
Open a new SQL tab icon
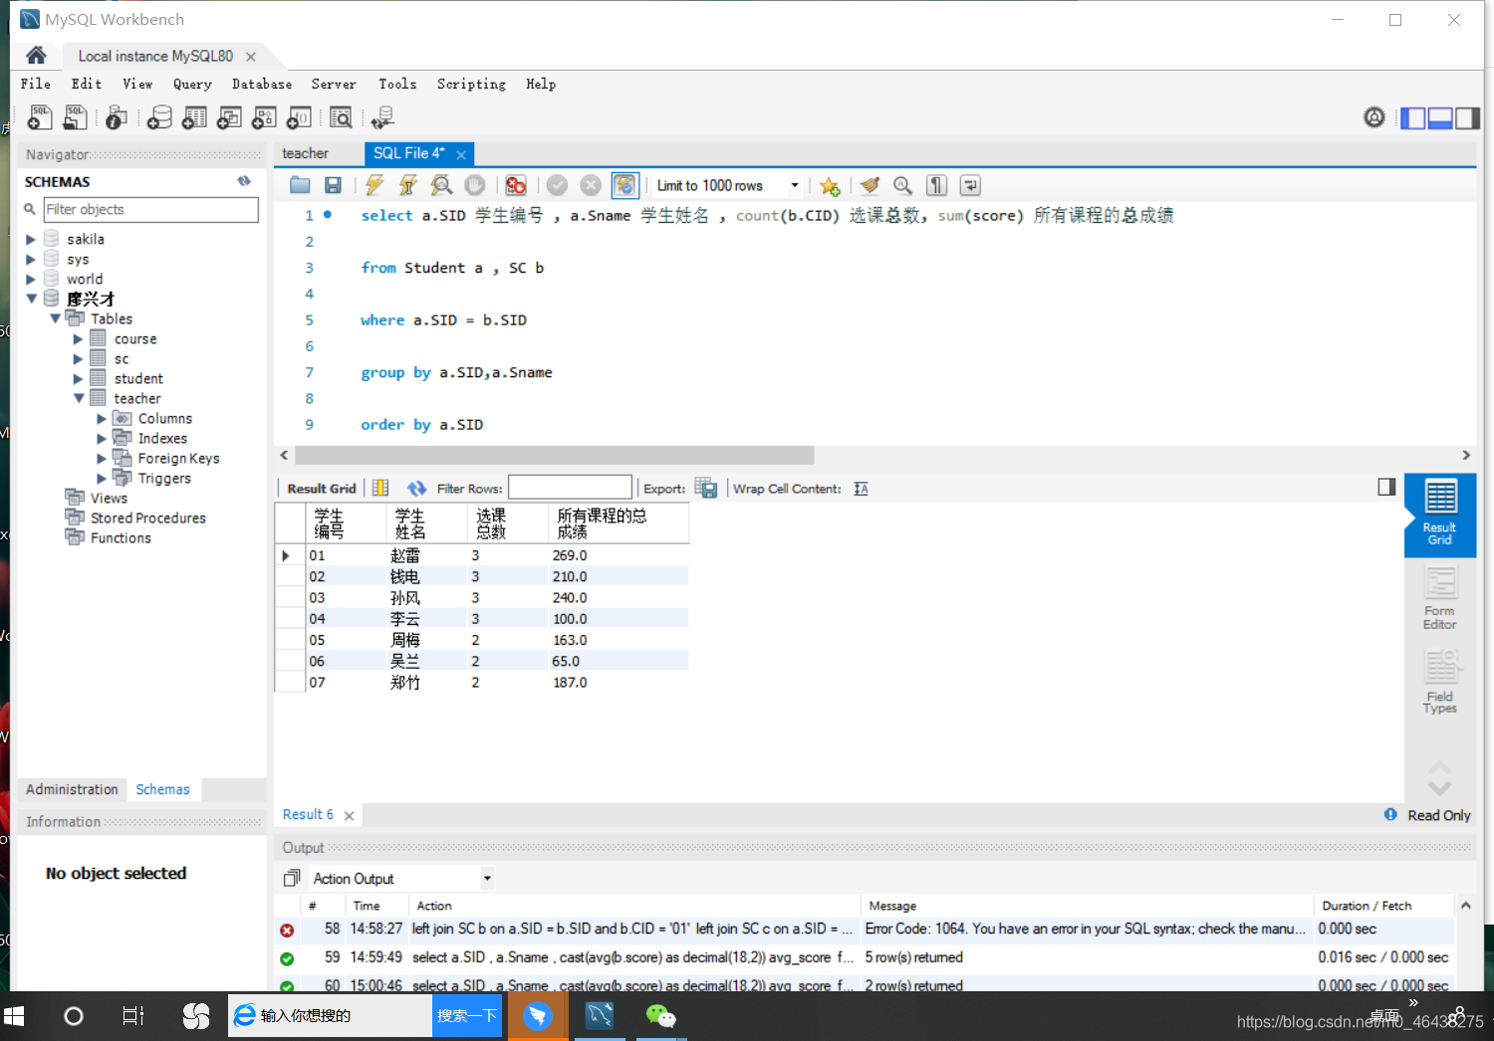click(x=40, y=117)
